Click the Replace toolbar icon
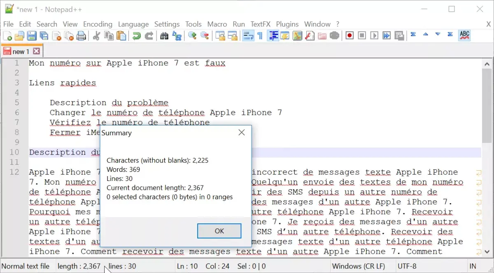The image size is (494, 273). pyautogui.click(x=177, y=36)
